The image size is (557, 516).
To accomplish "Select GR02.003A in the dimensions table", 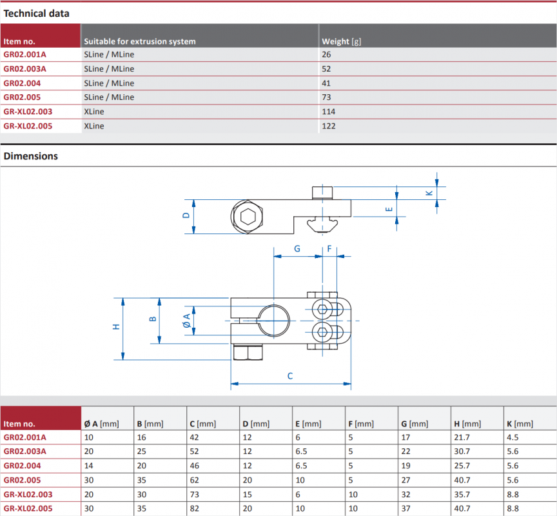I will tap(25, 451).
